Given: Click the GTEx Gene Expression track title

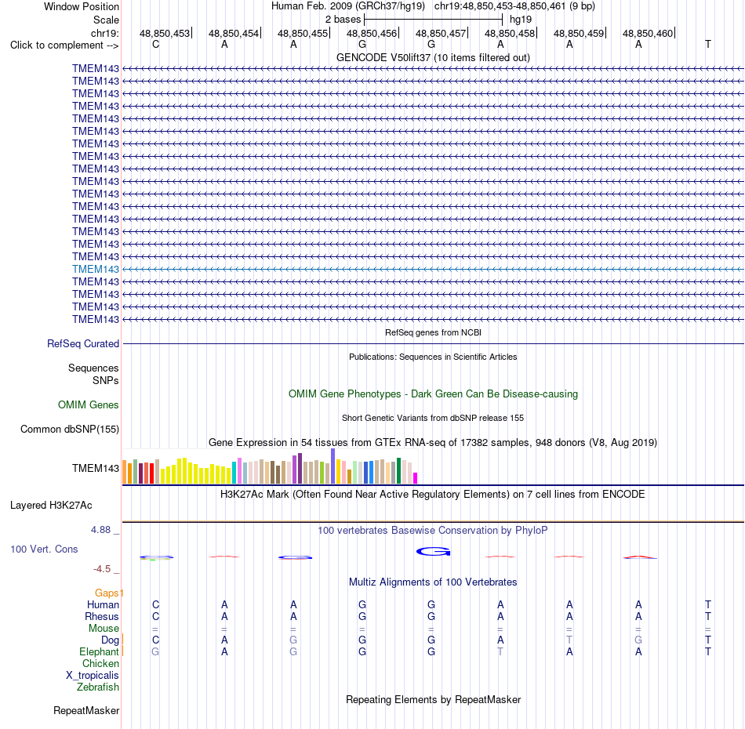Looking at the screenshot, I should (x=433, y=443).
